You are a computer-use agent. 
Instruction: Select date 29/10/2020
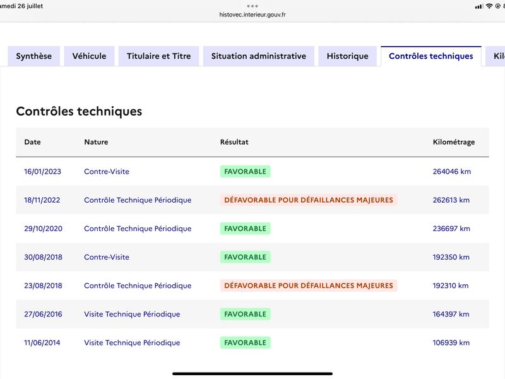43,229
